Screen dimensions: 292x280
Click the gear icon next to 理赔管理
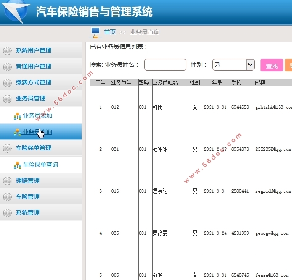[7, 181]
